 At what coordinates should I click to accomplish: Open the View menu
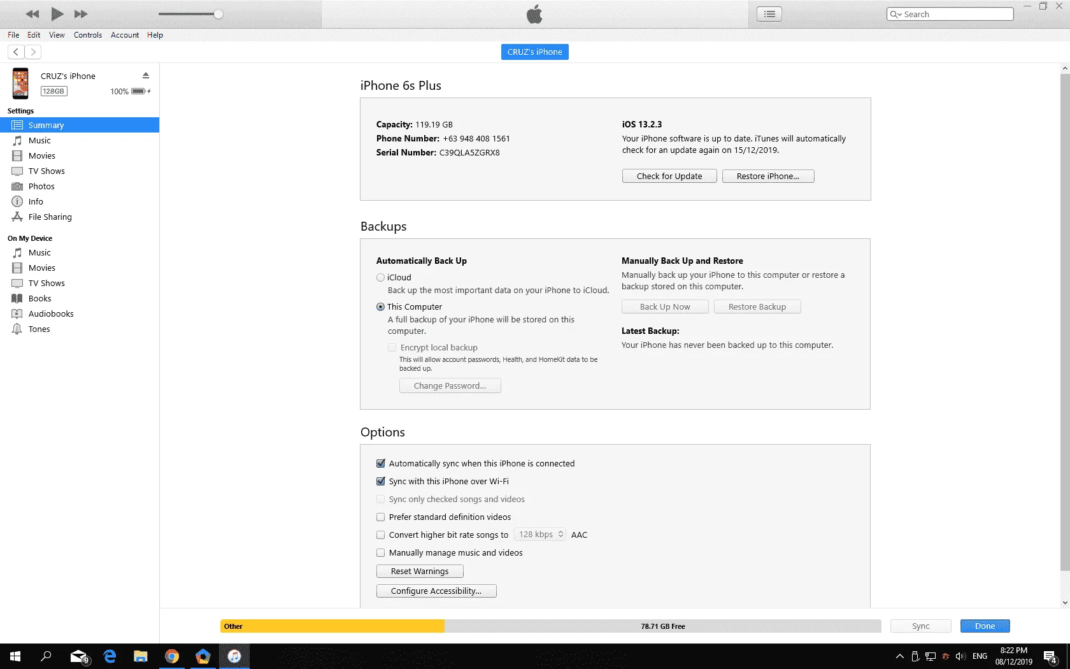(x=57, y=35)
